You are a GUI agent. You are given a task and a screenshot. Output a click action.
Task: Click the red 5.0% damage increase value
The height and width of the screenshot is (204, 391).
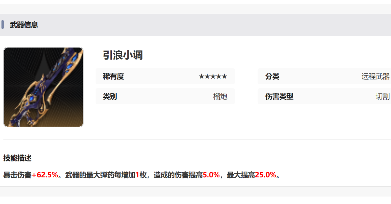[x=211, y=175]
